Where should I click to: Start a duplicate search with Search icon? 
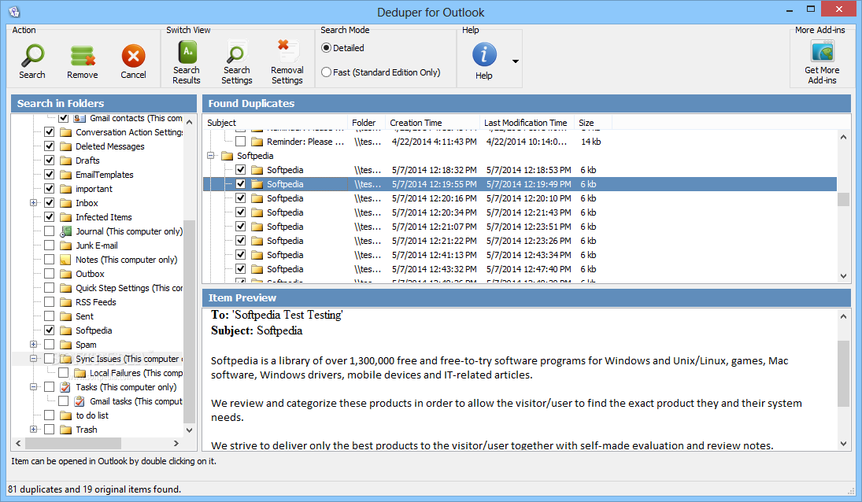[32, 56]
